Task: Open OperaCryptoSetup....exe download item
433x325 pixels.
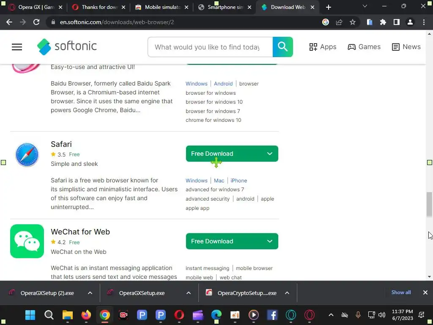Action: (x=241, y=293)
